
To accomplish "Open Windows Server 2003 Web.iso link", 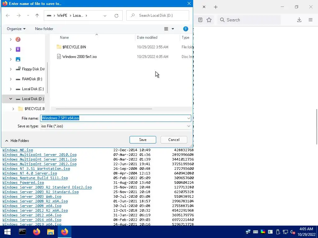I will coord(32,196).
